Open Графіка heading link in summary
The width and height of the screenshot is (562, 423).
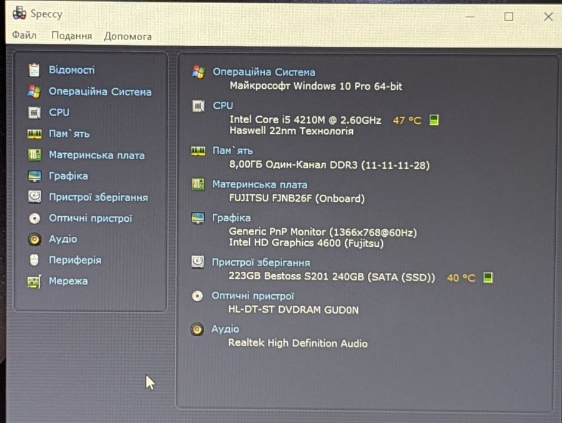coord(231,218)
